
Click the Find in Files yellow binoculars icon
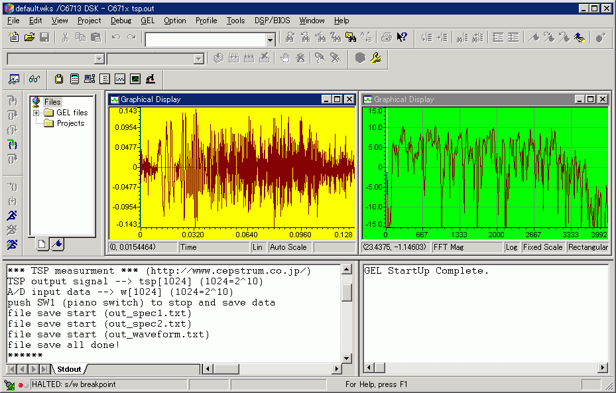click(351, 37)
